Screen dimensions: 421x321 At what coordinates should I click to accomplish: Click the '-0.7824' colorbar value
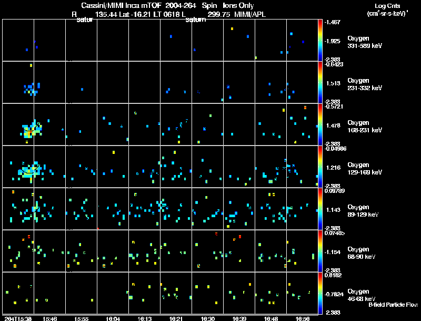point(334,295)
